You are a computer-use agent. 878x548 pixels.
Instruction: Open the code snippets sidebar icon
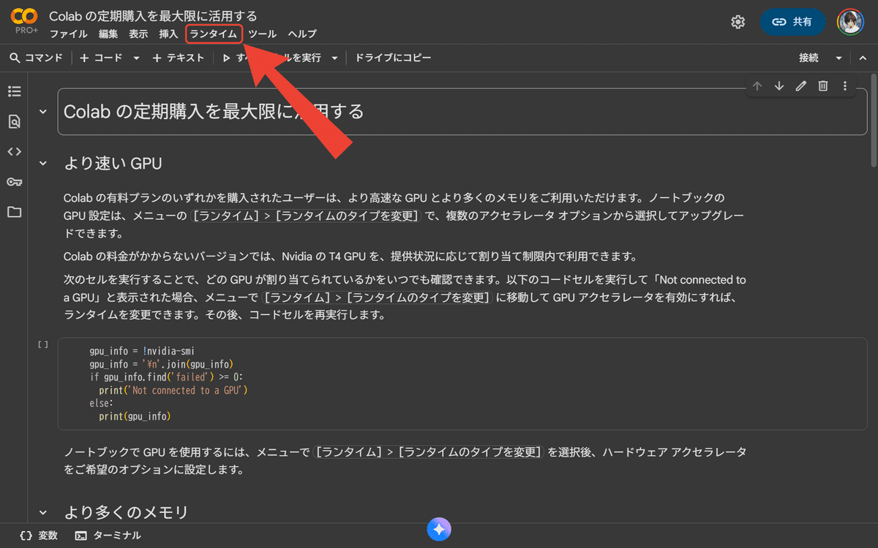pos(14,151)
